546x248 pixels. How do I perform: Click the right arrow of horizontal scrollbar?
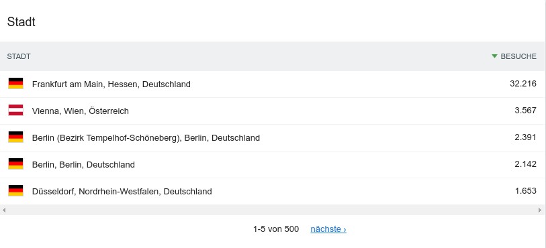coord(540,210)
